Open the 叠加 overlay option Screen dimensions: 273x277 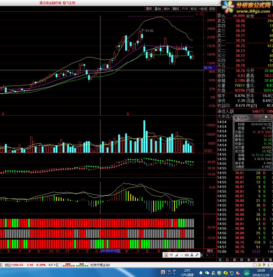[158, 9]
